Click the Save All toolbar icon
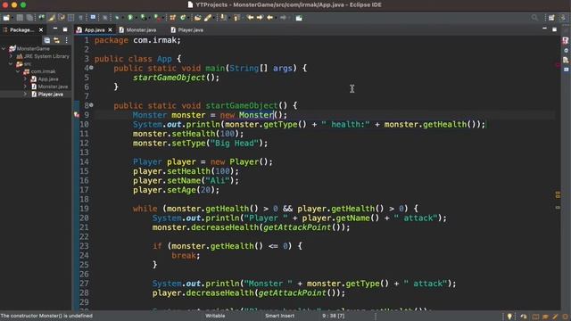571x321 pixels. tap(29, 18)
